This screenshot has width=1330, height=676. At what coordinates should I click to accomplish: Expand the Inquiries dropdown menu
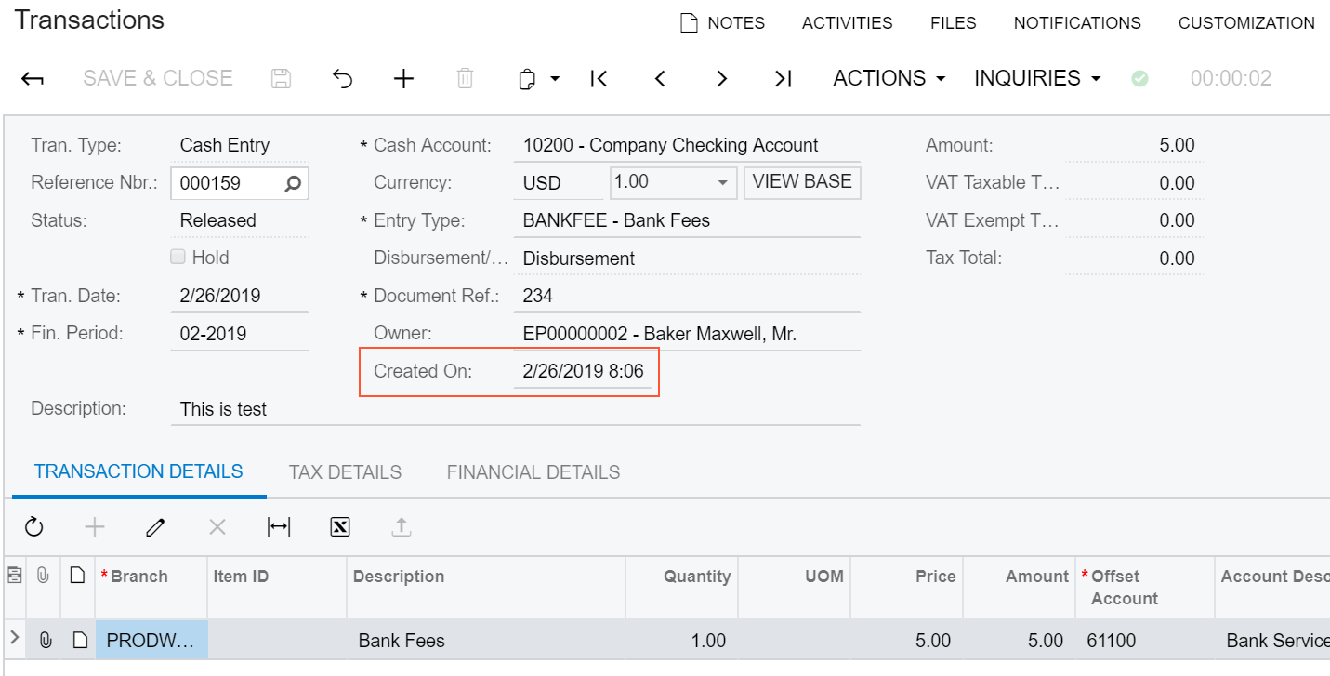[x=1036, y=79]
